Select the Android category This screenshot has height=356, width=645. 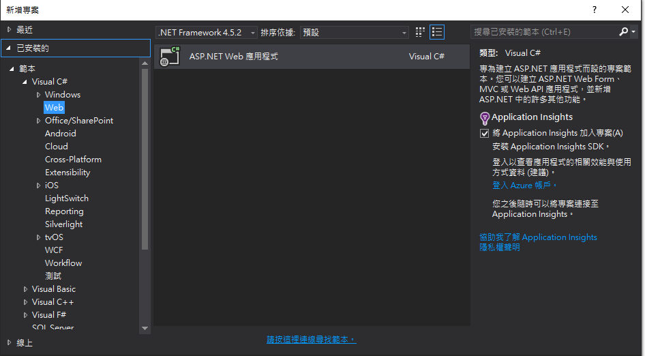pyautogui.click(x=61, y=134)
